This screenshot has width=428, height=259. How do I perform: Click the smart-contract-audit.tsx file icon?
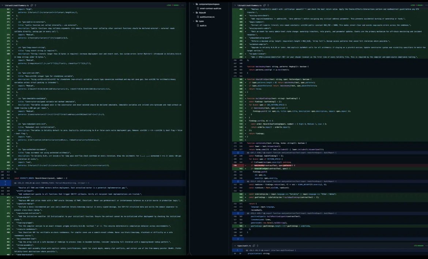click(x=198, y=8)
